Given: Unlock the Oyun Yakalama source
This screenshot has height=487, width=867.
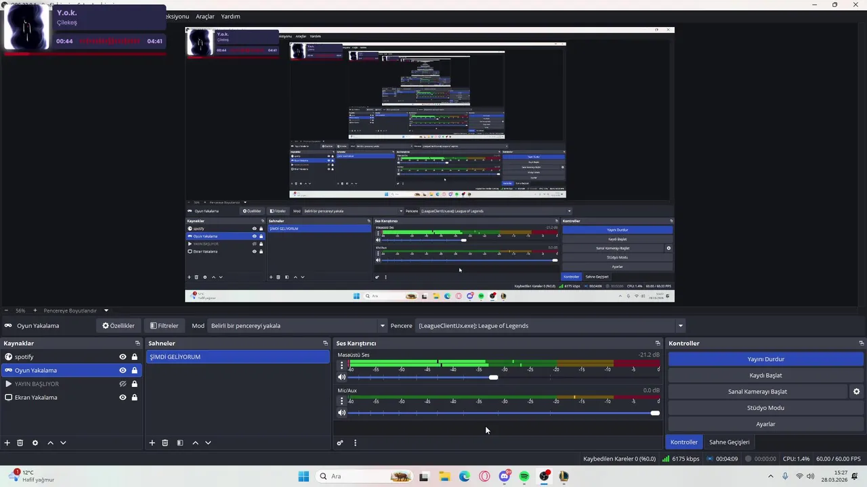Looking at the screenshot, I should pos(134,371).
